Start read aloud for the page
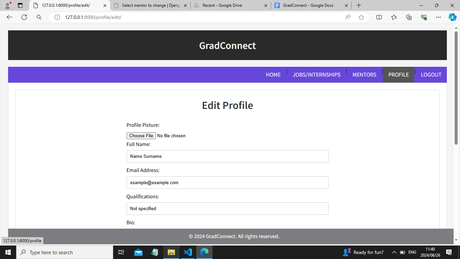460x259 pixels. pos(347,17)
